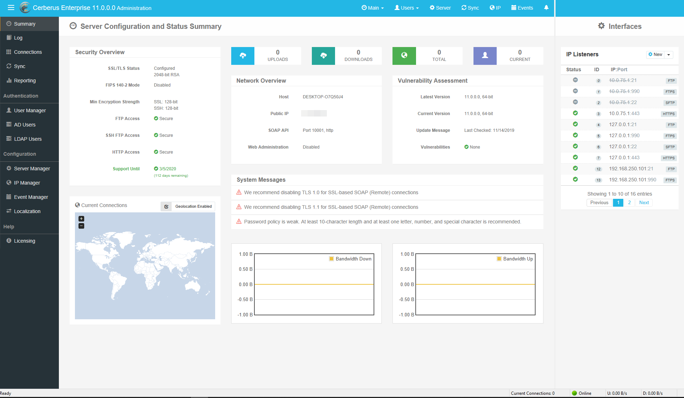This screenshot has height=398, width=684.
Task: Zoom in on the connections map
Action: click(81, 219)
